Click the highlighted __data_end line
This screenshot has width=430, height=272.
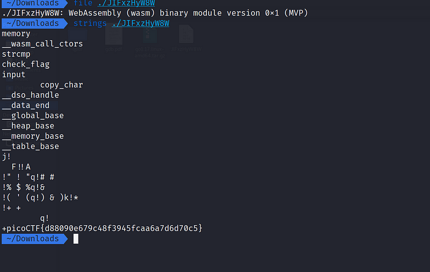pos(26,105)
